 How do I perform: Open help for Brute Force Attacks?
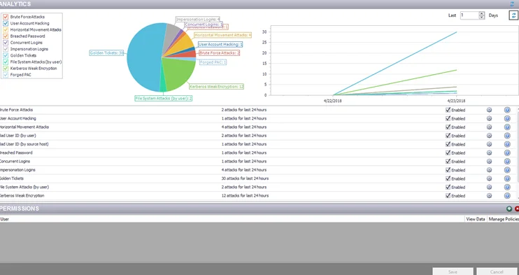pos(507,110)
